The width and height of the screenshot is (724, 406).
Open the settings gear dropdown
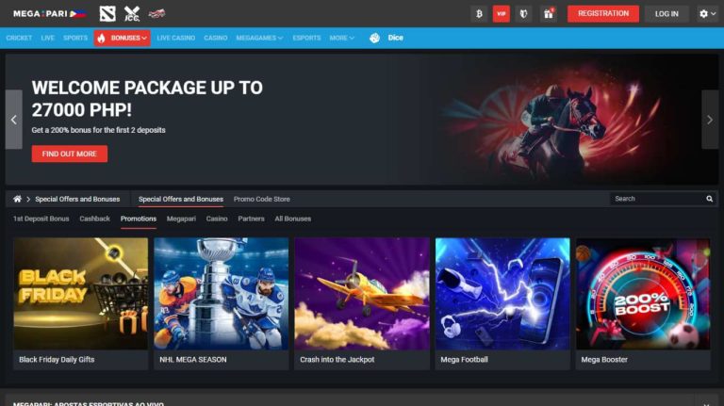pyautogui.click(x=707, y=14)
